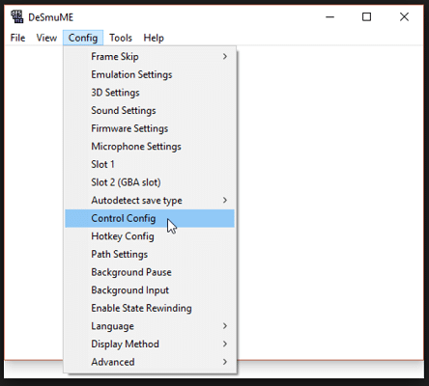The height and width of the screenshot is (386, 429).
Task: Open the File menu
Action: [x=17, y=38]
